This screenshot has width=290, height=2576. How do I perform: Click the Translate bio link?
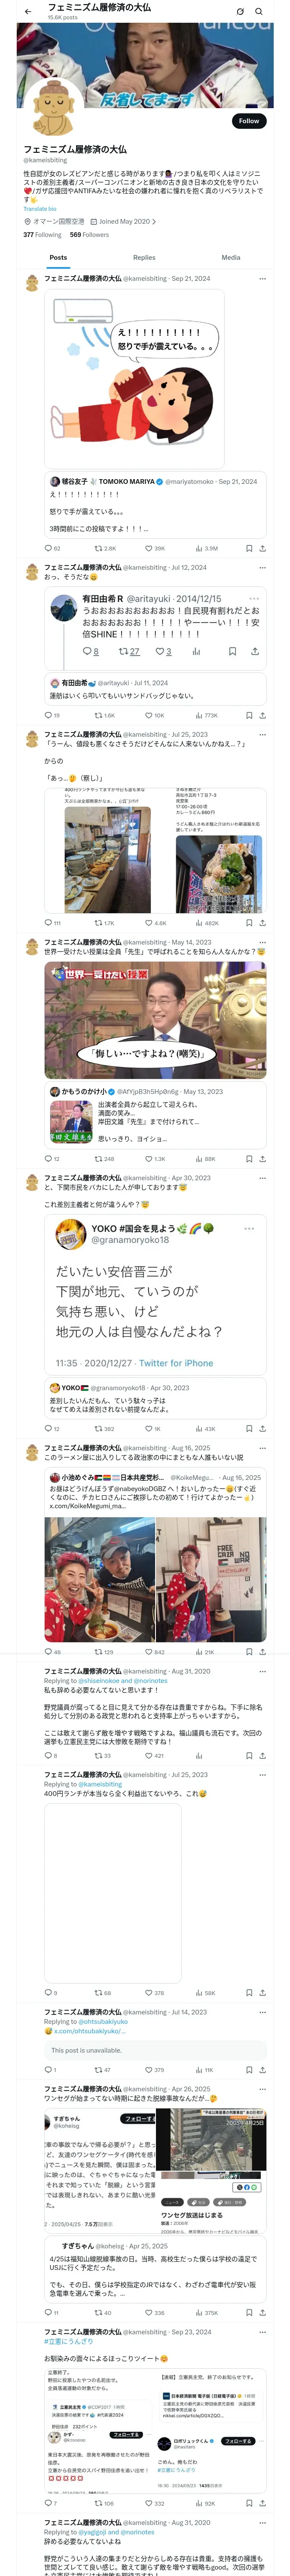pos(40,208)
